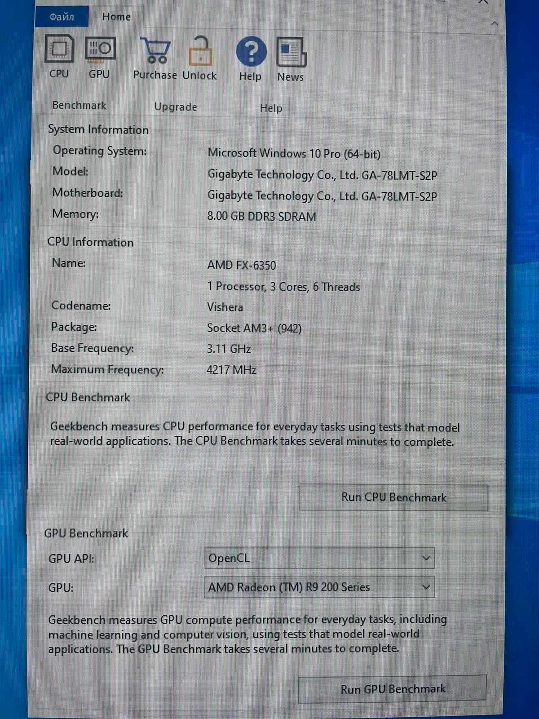539x719 pixels.
Task: Click the Package: label
Action: point(74,327)
